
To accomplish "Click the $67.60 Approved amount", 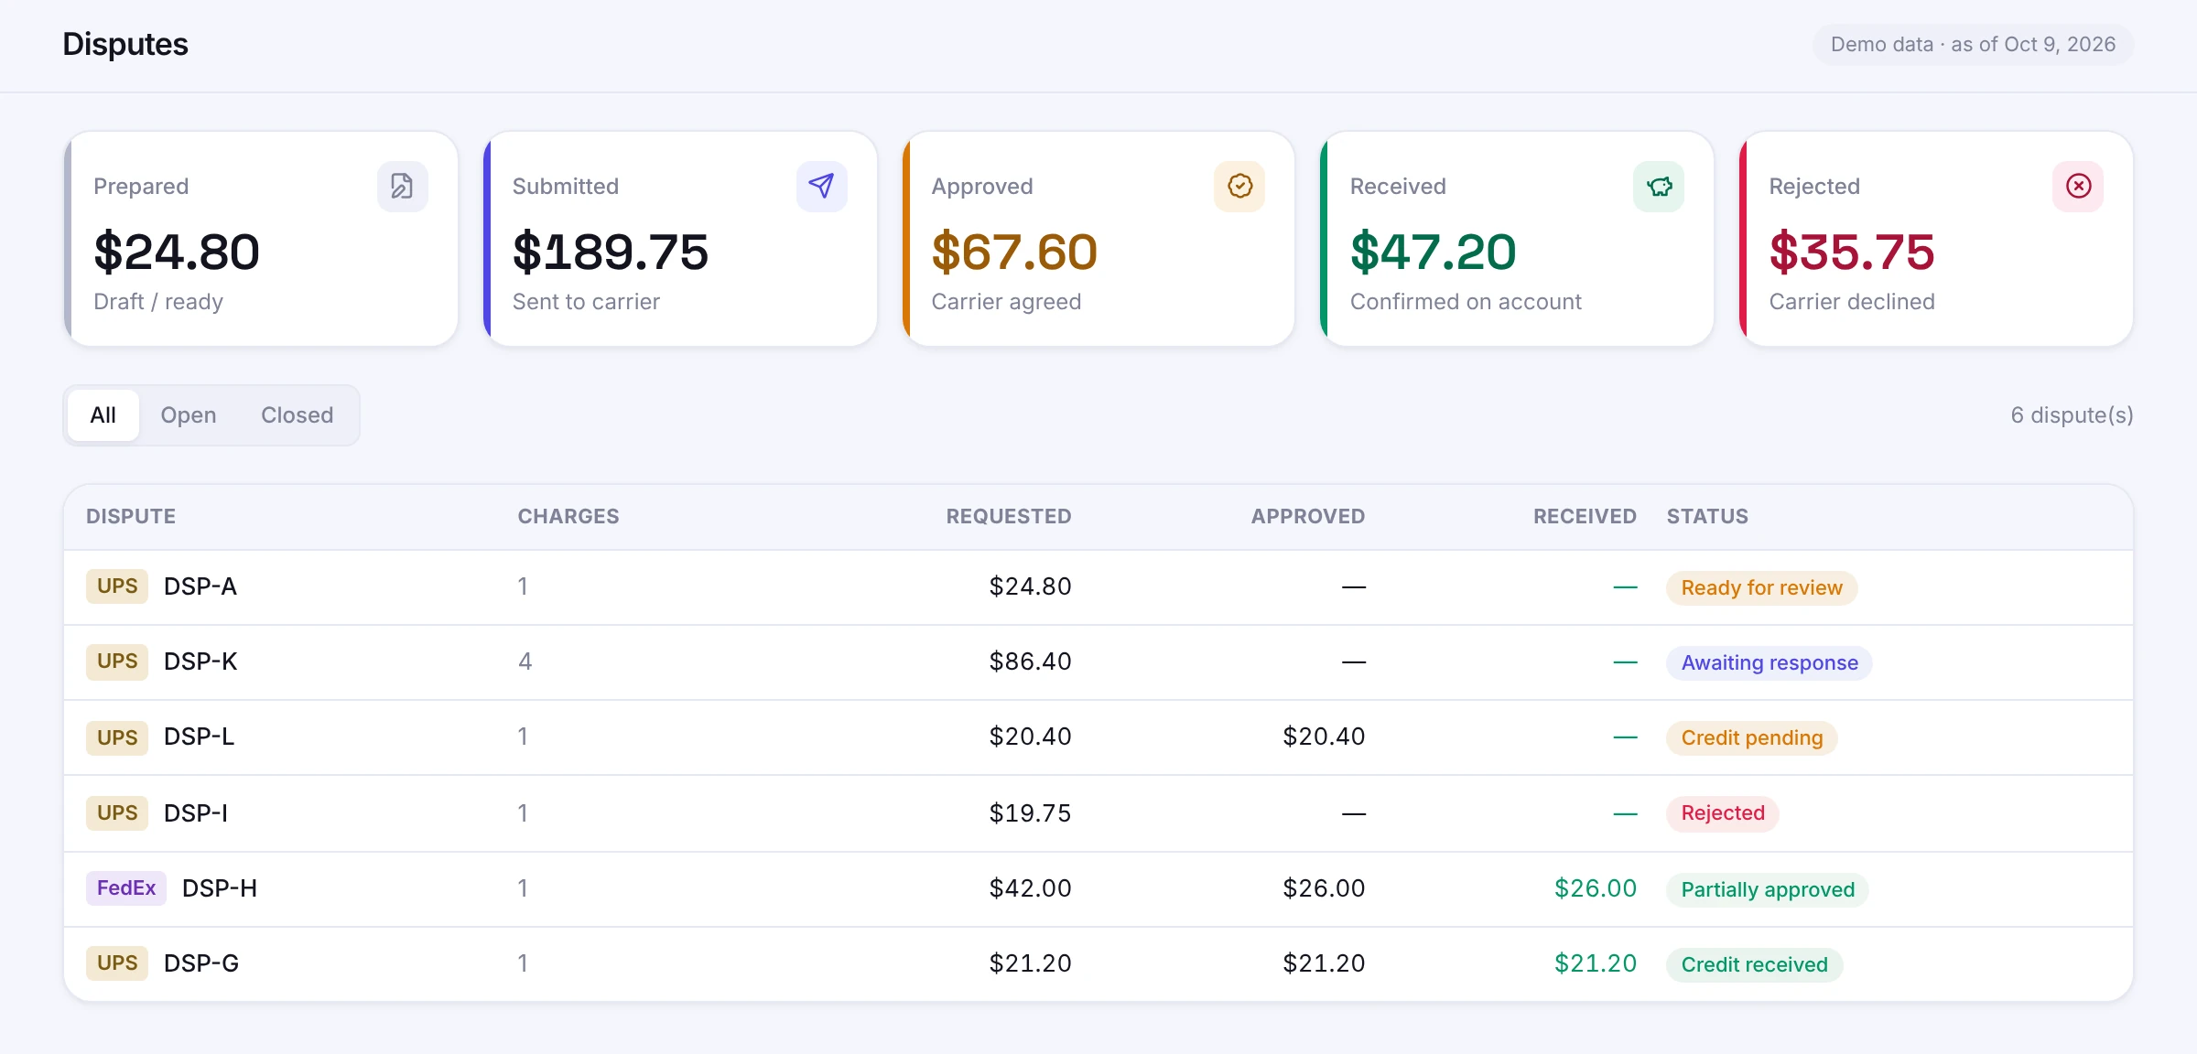I will [1014, 253].
